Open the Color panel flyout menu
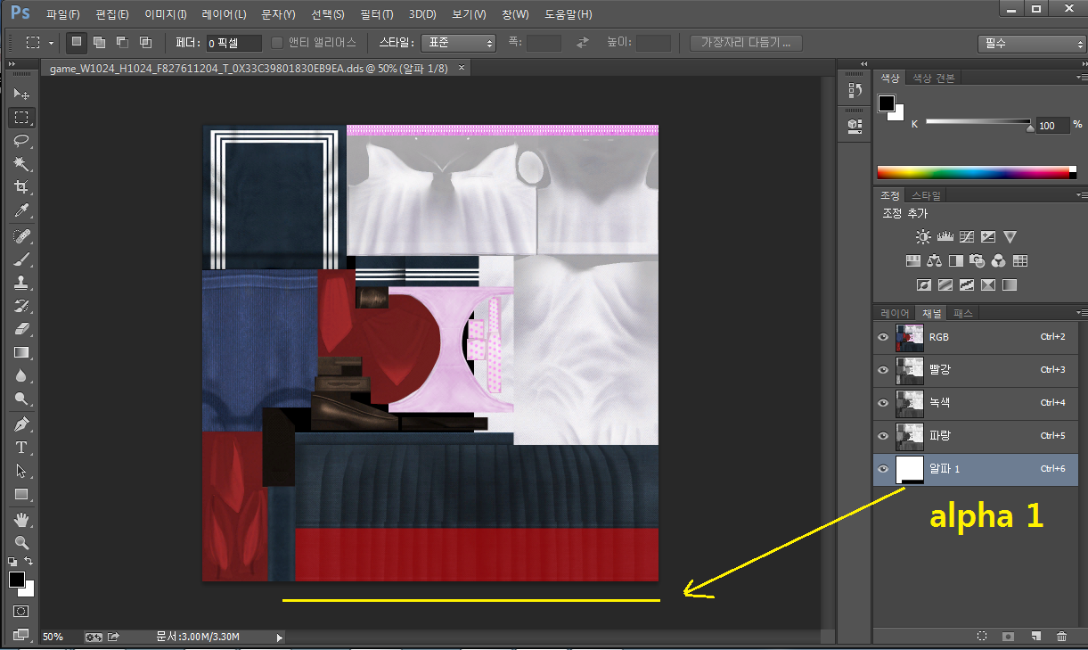Viewport: 1088px width, 650px height. pyautogui.click(x=1081, y=78)
